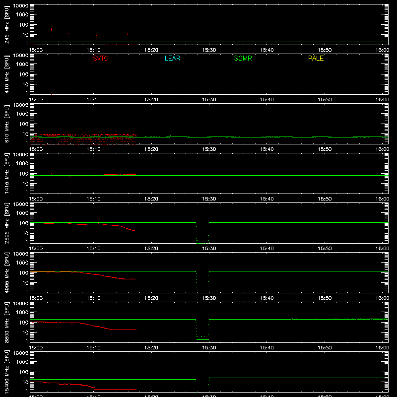Click the red SVTO station label
Image resolution: width=397 pixels, height=397 pixels.
101,58
